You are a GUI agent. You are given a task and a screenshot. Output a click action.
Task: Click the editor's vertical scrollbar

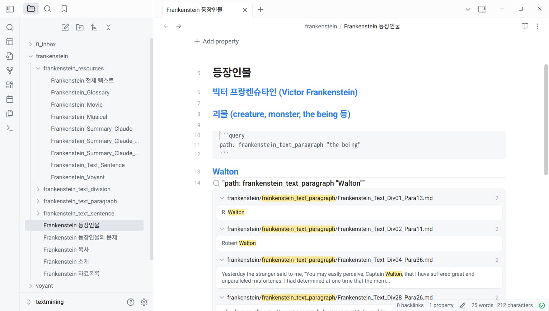coord(546,120)
